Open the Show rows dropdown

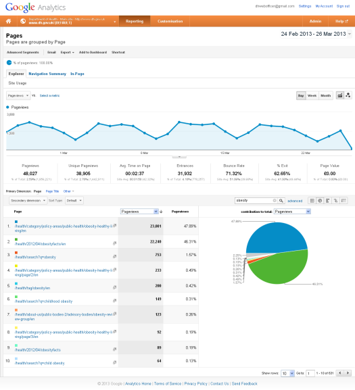pyautogui.click(x=287, y=373)
